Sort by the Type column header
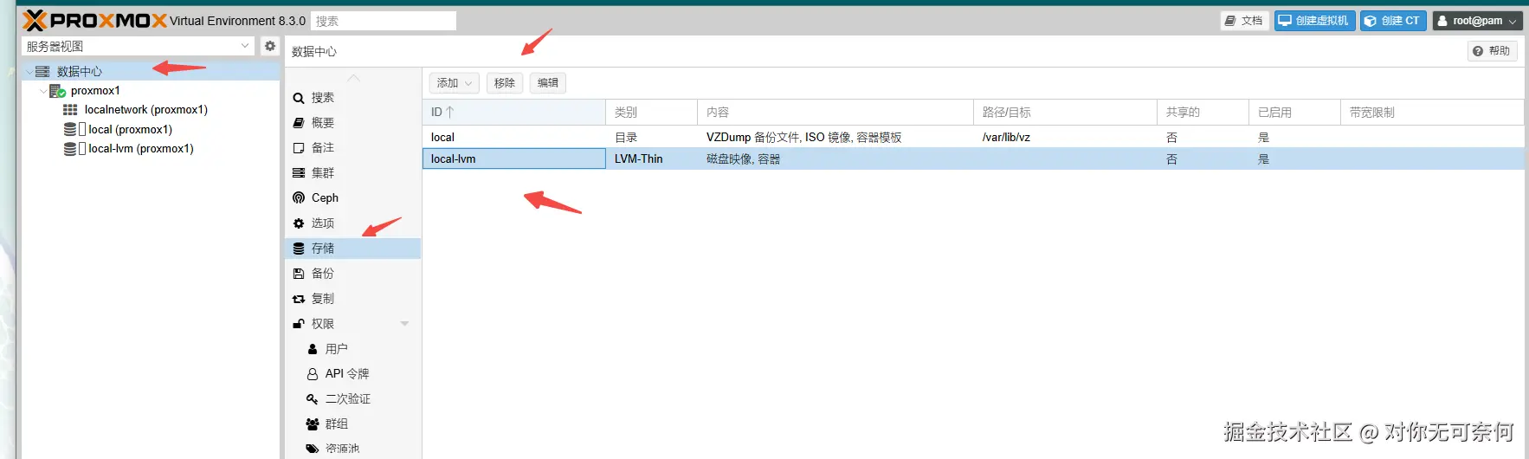The image size is (1529, 459). 651,112
